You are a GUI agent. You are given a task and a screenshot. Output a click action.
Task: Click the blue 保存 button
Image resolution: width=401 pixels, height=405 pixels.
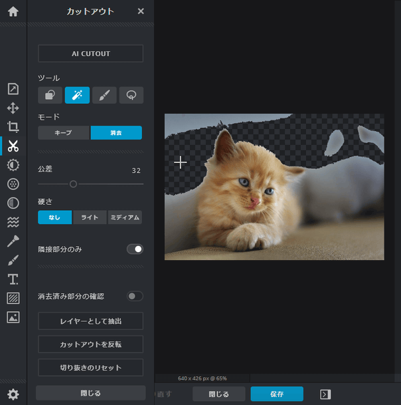(x=277, y=394)
